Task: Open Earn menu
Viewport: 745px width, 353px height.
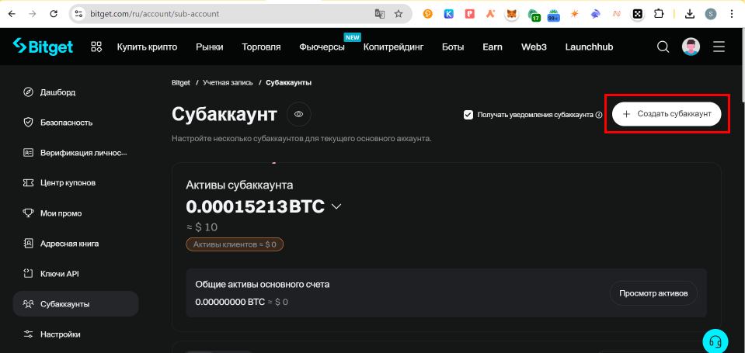Action: 493,47
